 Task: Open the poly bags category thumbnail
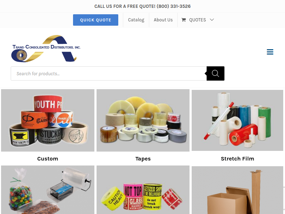(48, 190)
